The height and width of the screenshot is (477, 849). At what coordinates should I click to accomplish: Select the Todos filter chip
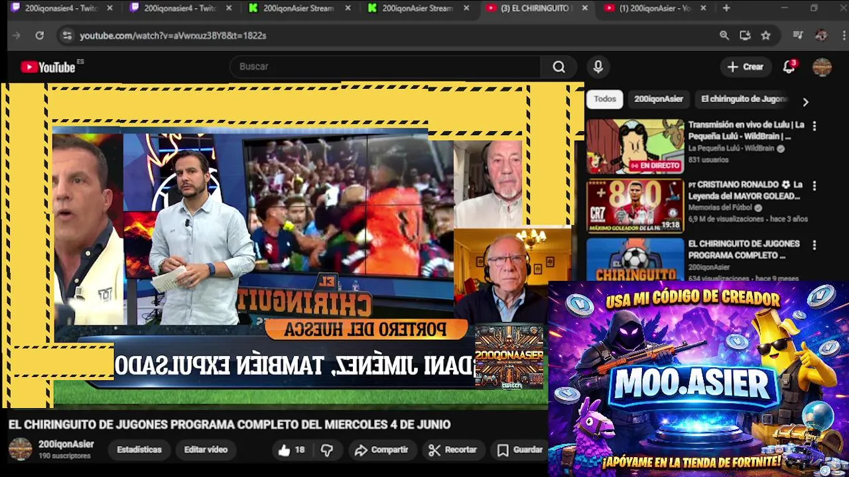tap(604, 99)
